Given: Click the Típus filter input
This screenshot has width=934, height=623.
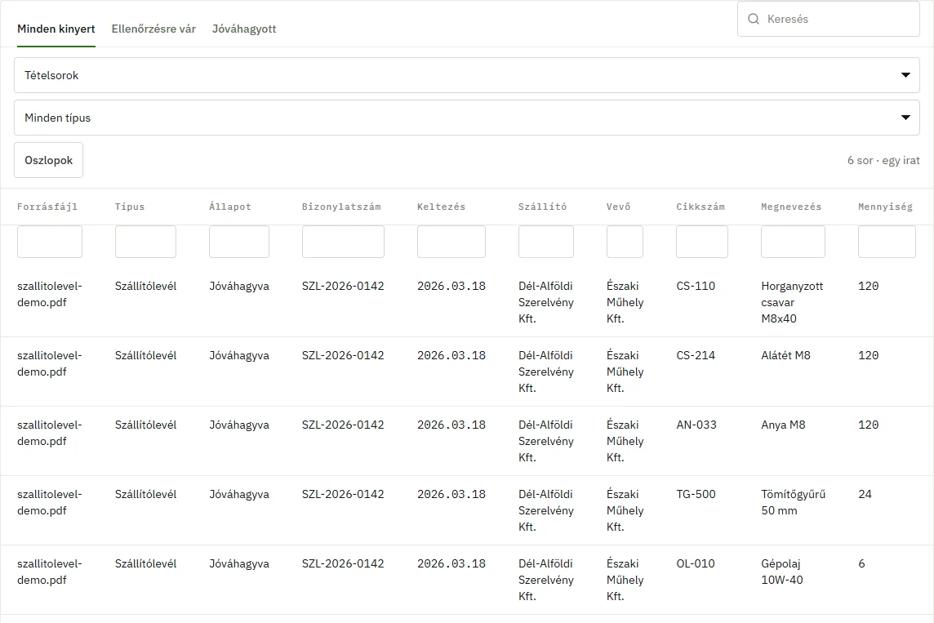Looking at the screenshot, I should click(x=146, y=242).
